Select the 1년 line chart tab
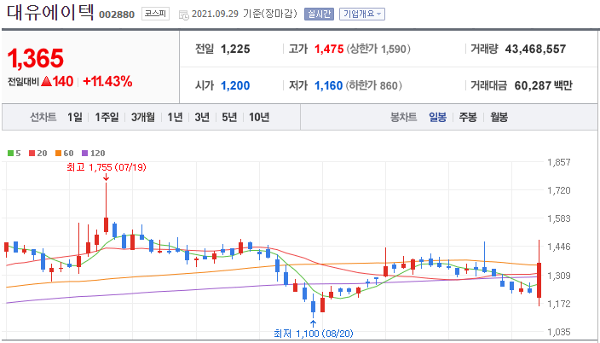The width and height of the screenshot is (600, 343). coord(175,117)
